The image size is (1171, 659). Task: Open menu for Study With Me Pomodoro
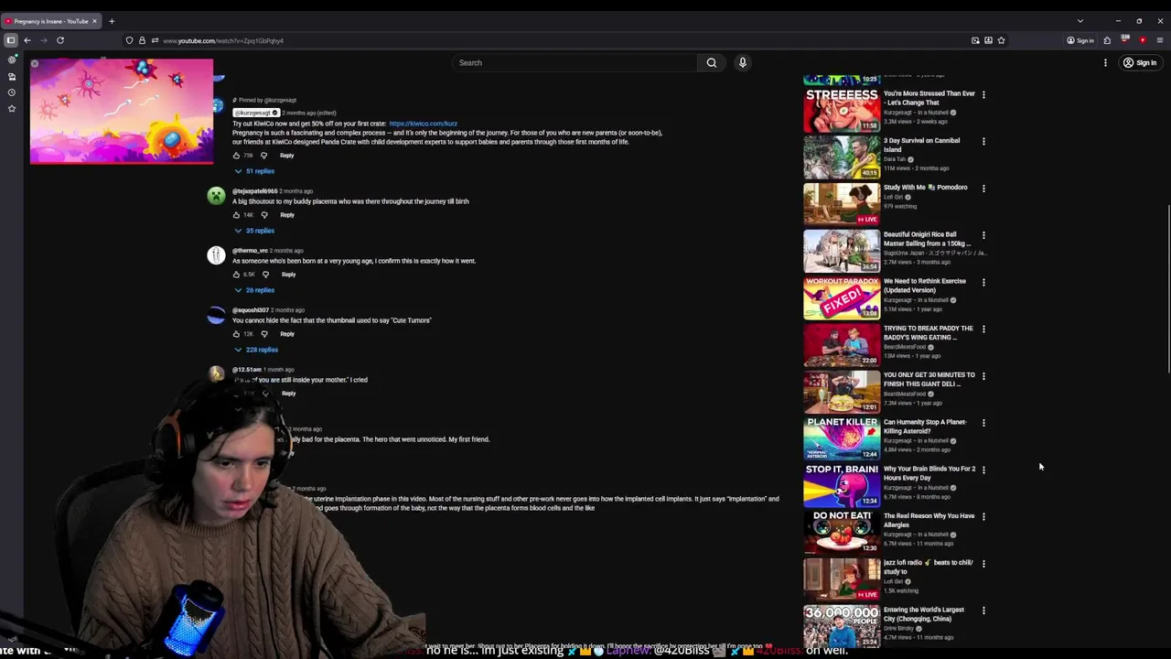[x=983, y=189]
